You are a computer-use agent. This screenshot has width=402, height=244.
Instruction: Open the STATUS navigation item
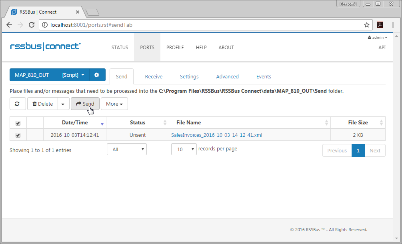tap(120, 48)
